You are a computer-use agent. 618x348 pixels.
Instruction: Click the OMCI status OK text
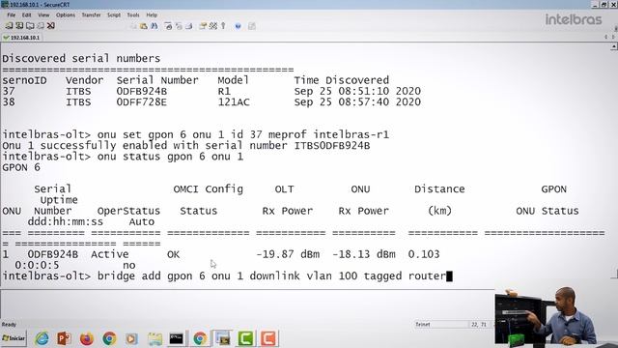click(174, 254)
